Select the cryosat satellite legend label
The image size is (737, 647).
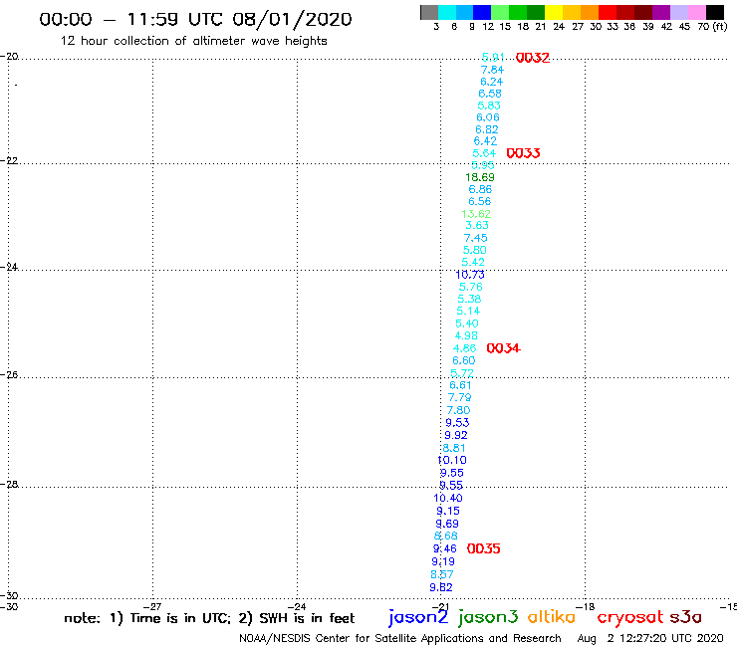pos(630,617)
